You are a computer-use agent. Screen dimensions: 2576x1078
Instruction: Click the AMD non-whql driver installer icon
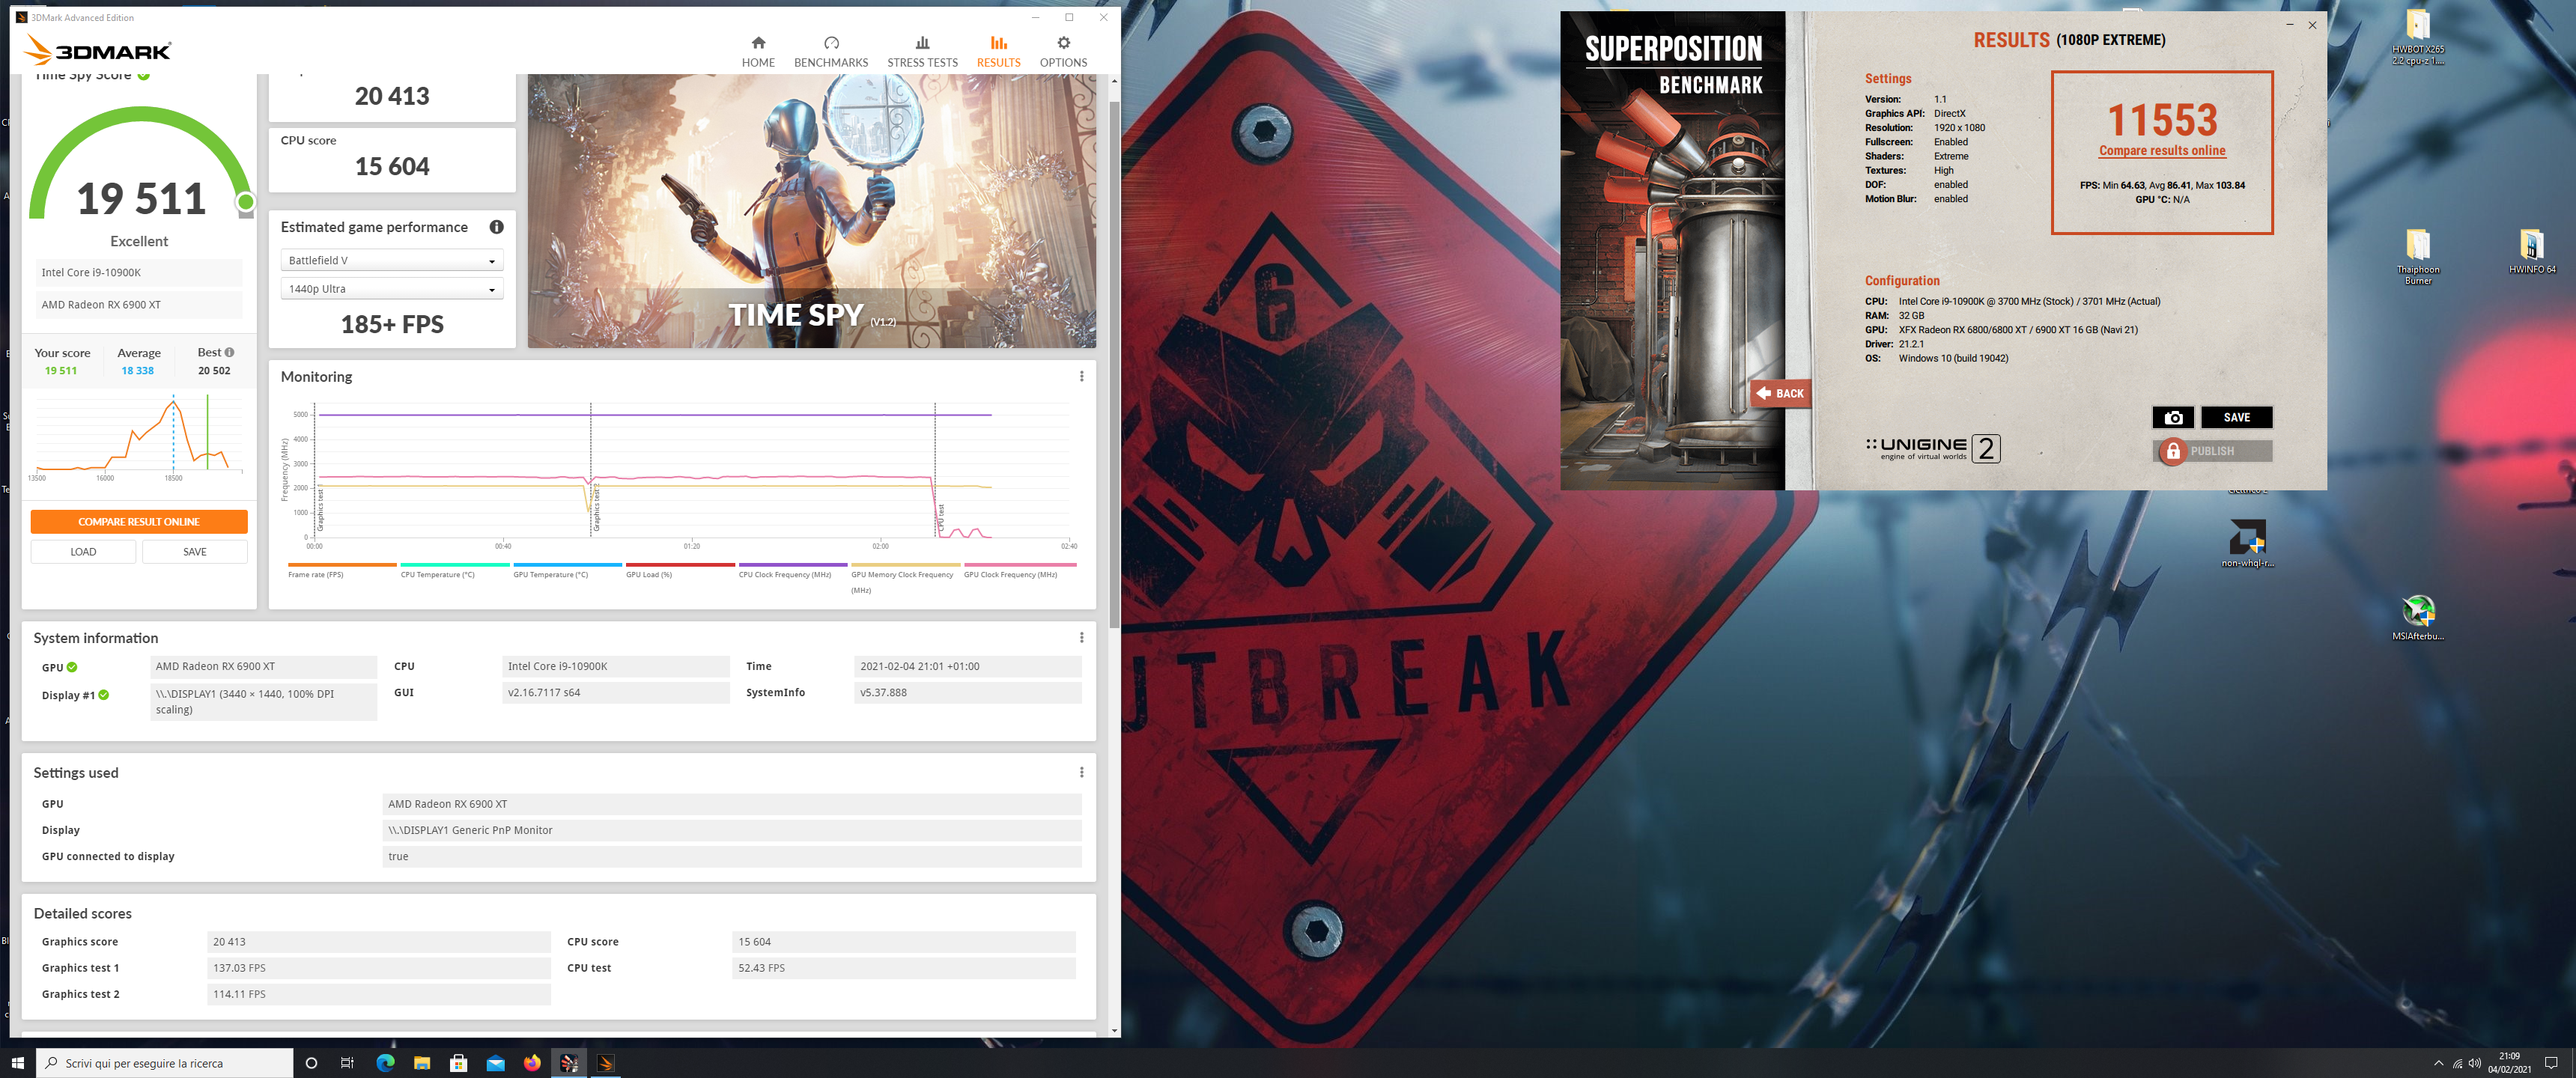pyautogui.click(x=2247, y=543)
